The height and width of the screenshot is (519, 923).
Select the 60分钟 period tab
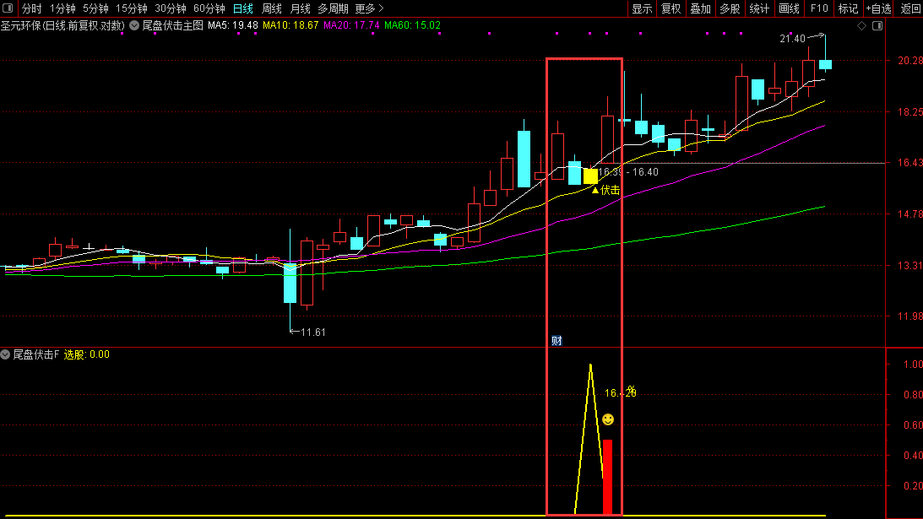[x=209, y=8]
